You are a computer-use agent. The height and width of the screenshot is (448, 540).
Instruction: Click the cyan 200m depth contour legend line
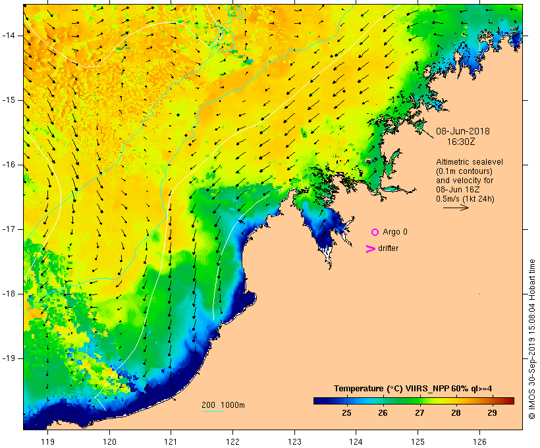point(213,411)
